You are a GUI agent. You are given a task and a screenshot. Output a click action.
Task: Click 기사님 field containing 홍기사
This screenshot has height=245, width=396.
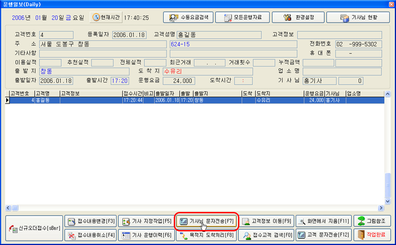click(x=319, y=81)
